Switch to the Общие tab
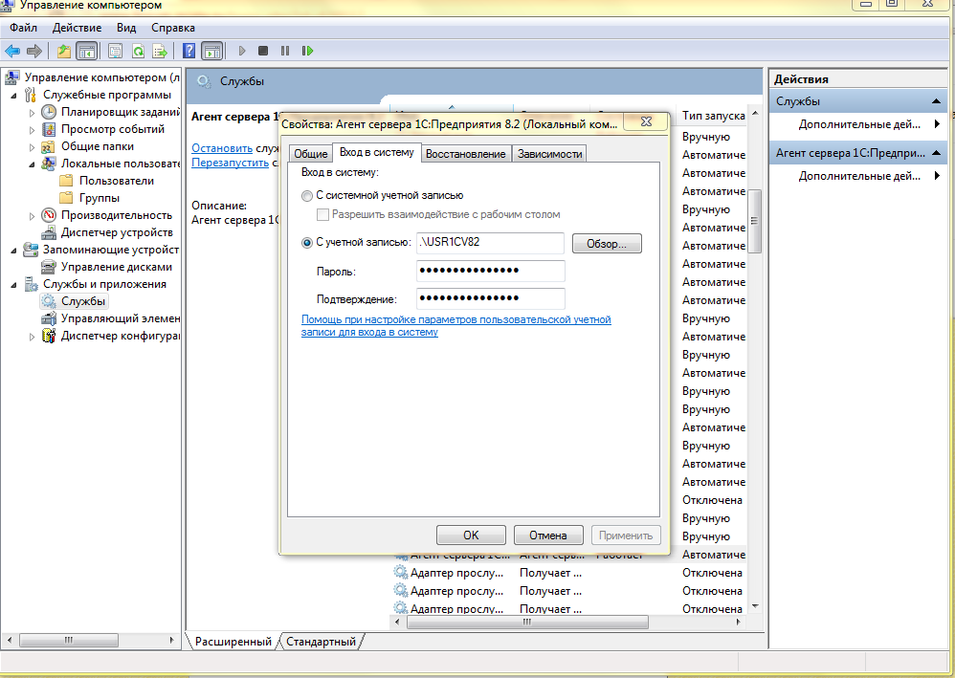 (311, 154)
